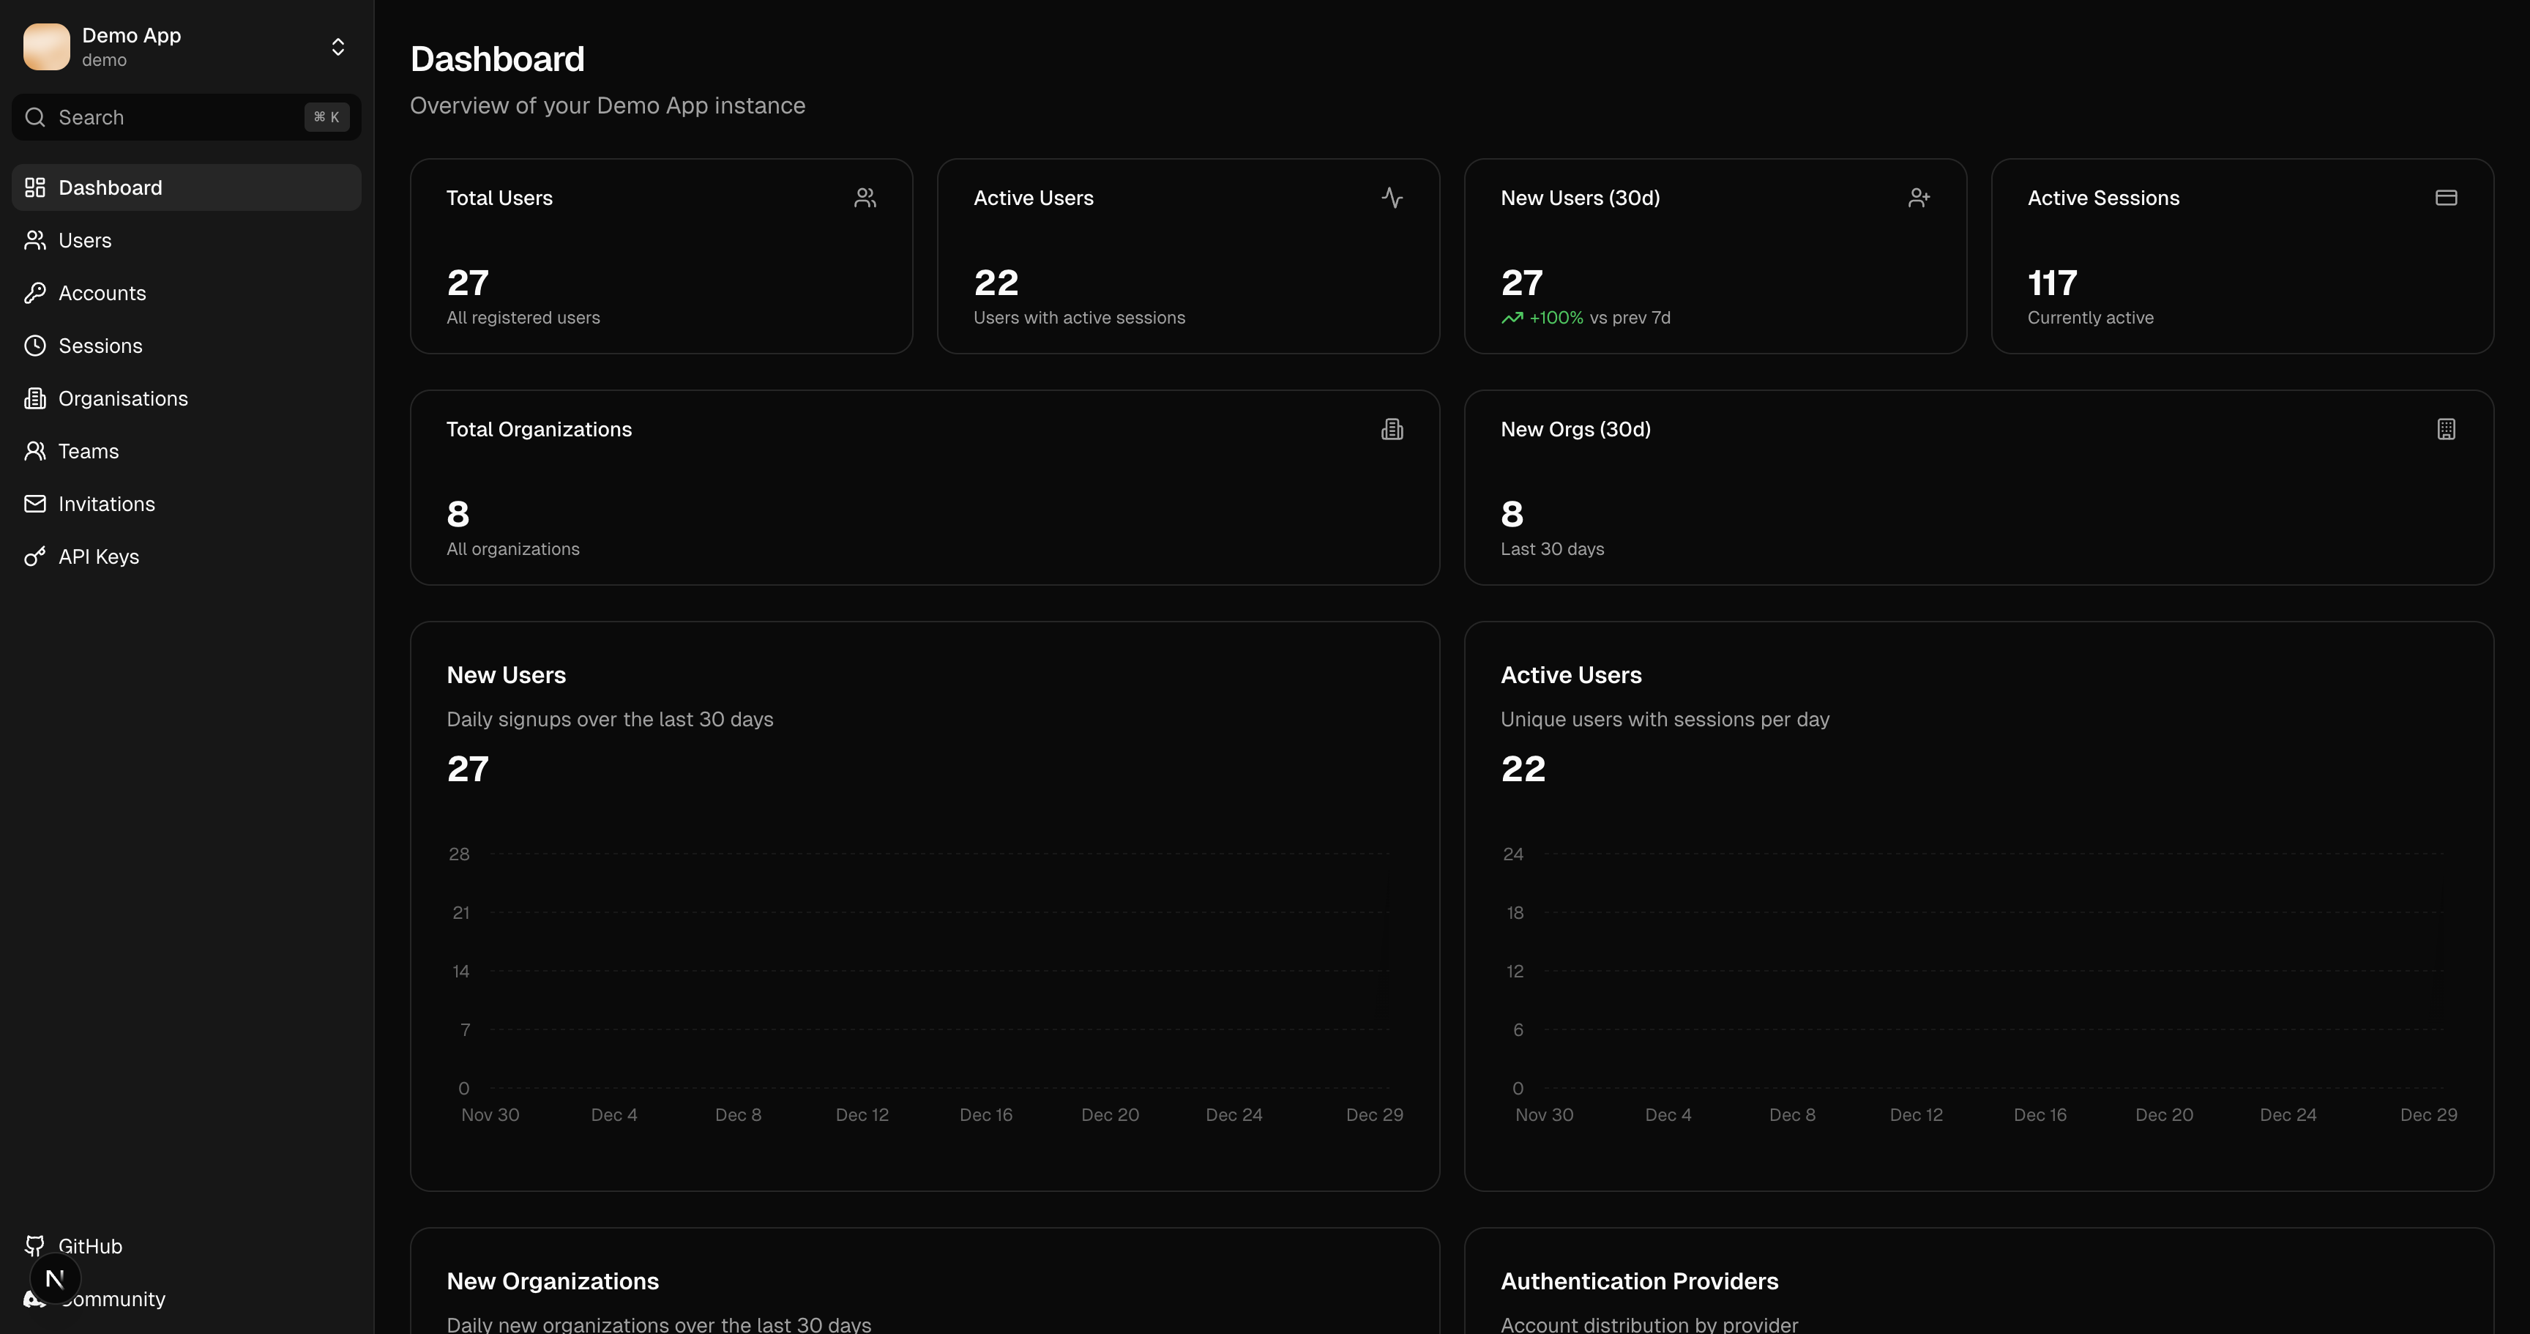Click the building icon on Total Organizations card
The image size is (2530, 1334).
(x=1392, y=429)
